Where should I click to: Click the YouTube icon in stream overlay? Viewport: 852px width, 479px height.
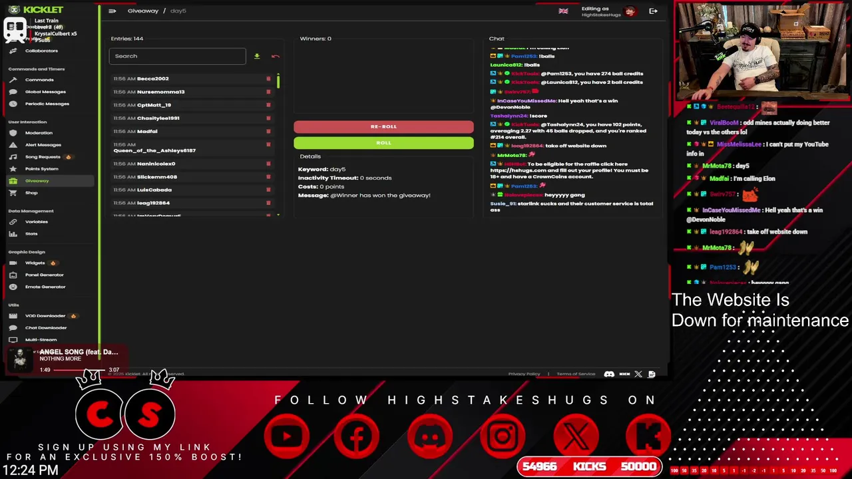tap(287, 436)
